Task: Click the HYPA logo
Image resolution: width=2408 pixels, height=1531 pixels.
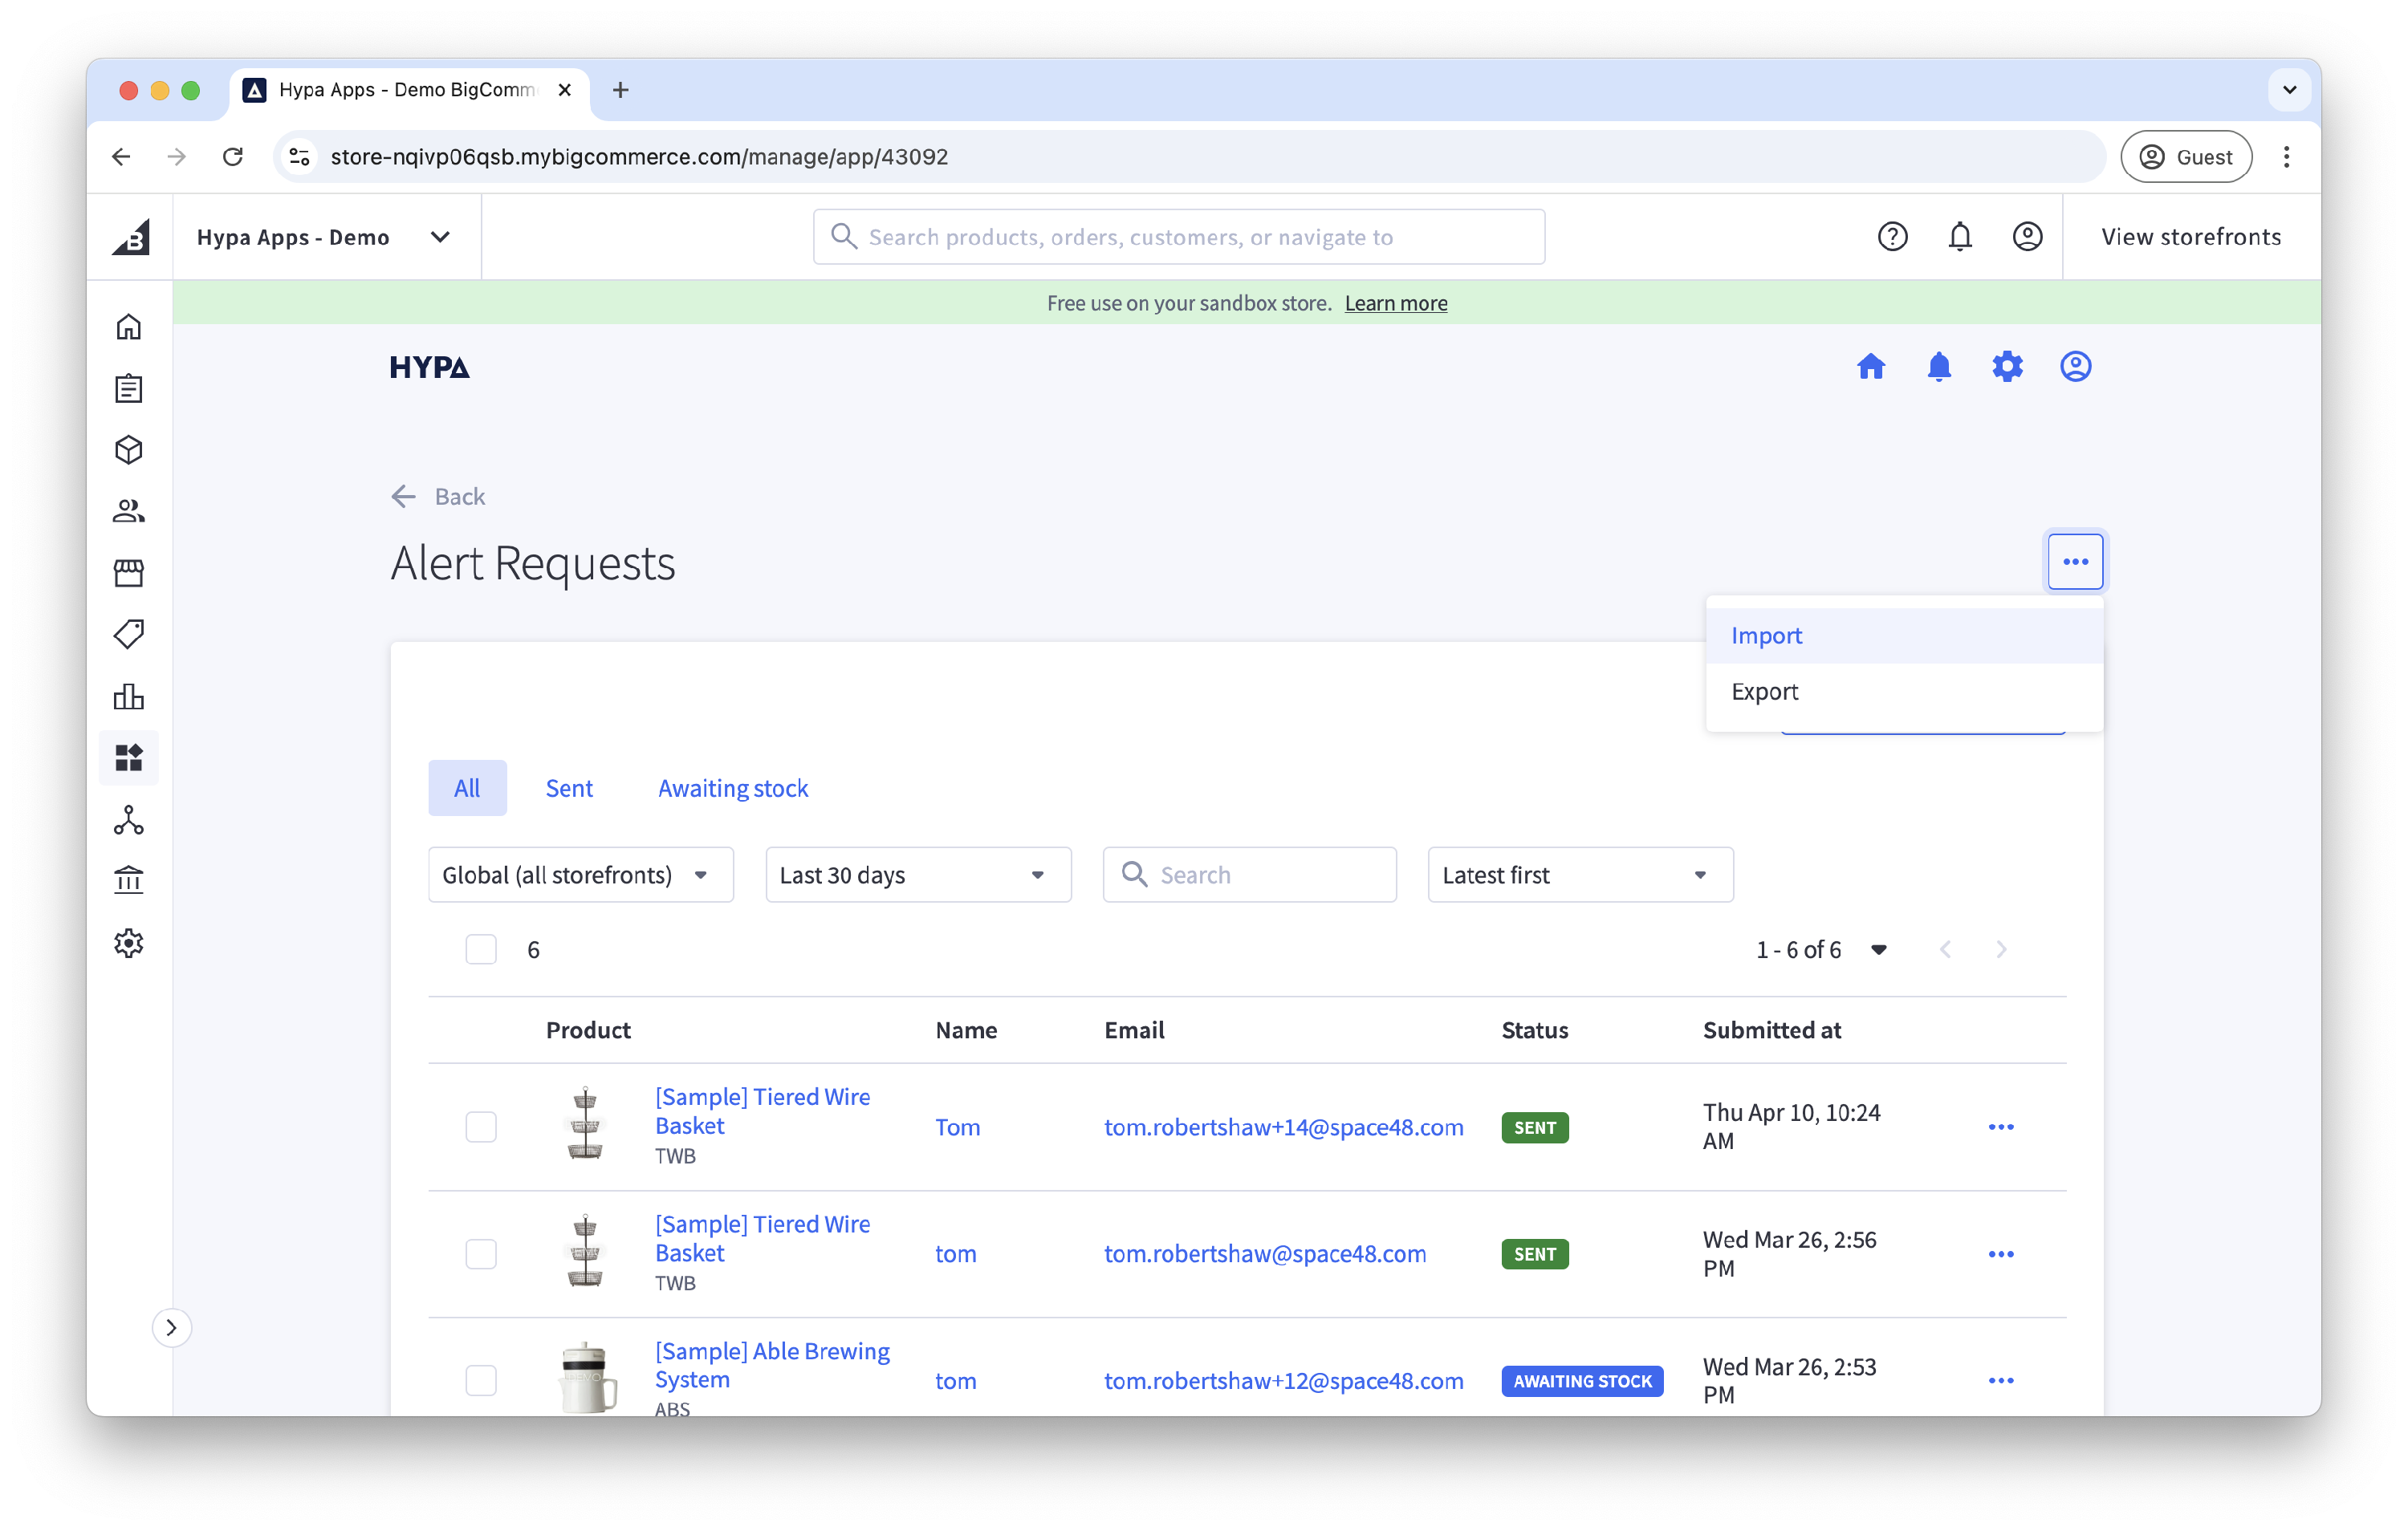Action: (x=429, y=367)
